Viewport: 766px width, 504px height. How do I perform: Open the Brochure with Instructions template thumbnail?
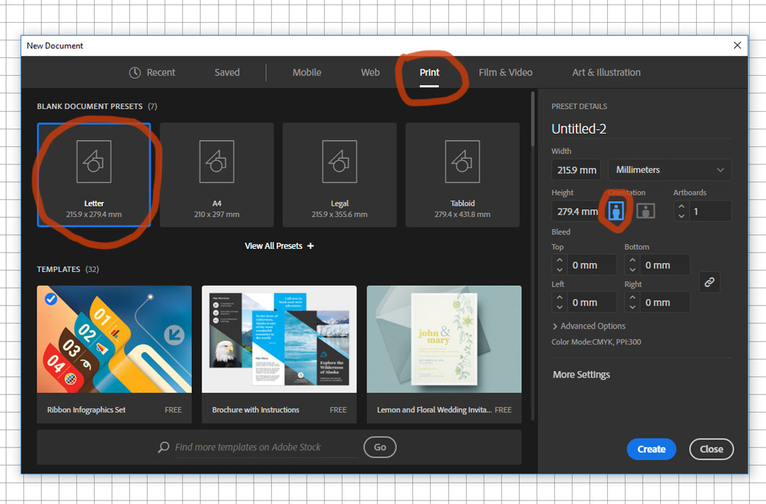279,339
